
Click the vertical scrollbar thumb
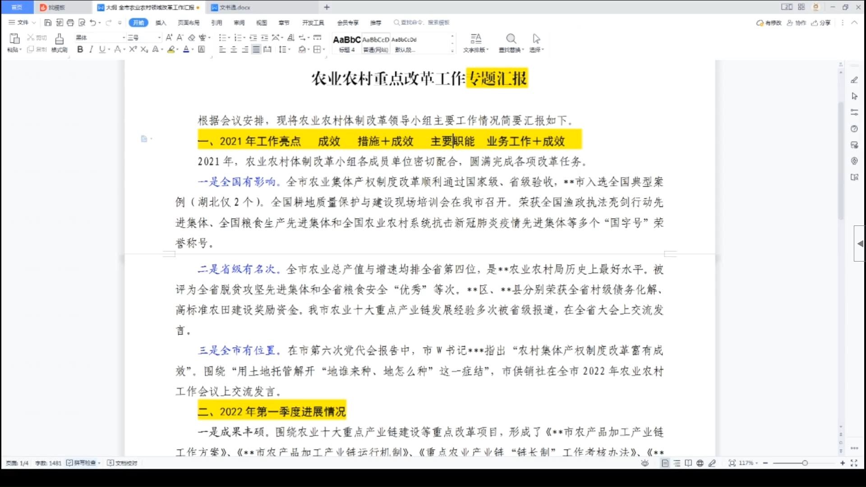[840, 160]
